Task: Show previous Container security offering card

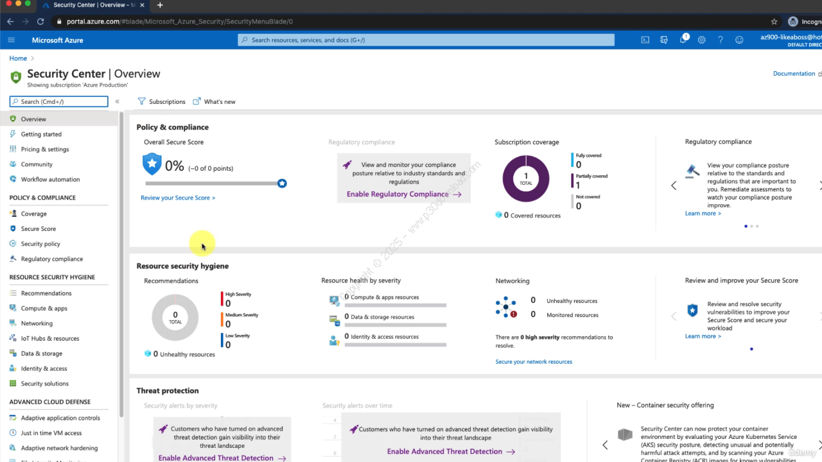Action: (605, 445)
